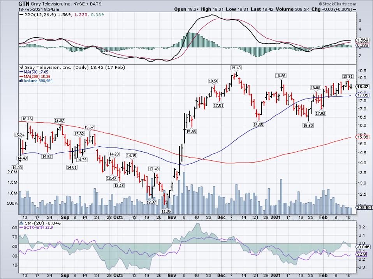The width and height of the screenshot is (373, 279).
Task: Click the volume bars icon beside Volume 308,464
Action: [21, 81]
